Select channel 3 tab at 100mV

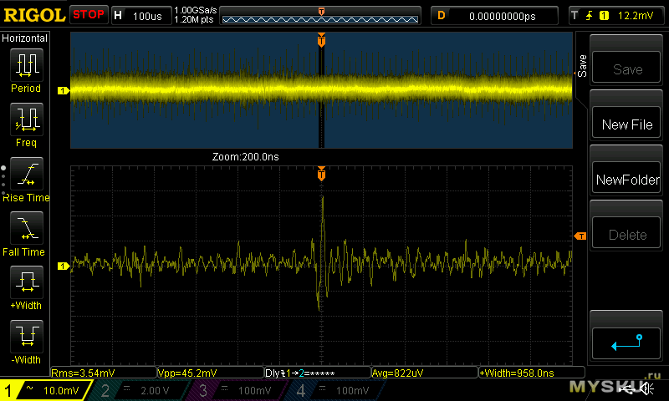[236, 390]
